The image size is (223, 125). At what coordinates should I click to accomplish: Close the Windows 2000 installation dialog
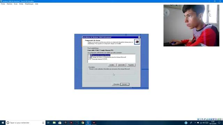click(x=139, y=37)
